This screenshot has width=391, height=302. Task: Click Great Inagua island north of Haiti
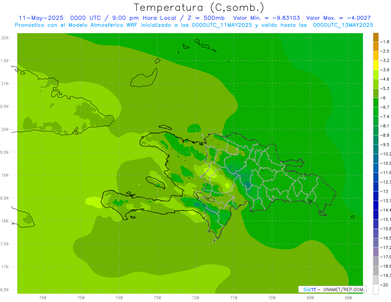click(x=143, y=78)
